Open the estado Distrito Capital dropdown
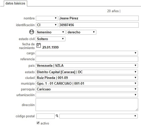Image resolution: width=141 pixels, height=129 pixels. pyautogui.click(x=87, y=72)
